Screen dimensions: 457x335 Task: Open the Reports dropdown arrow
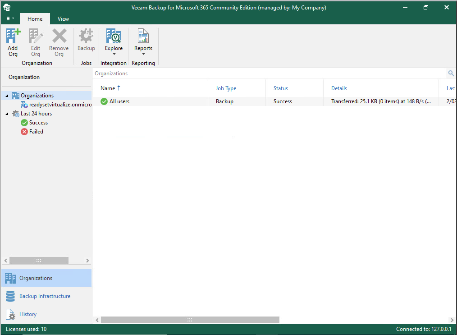tap(143, 54)
